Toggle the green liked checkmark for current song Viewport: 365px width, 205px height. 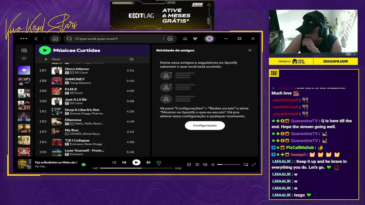84,165
